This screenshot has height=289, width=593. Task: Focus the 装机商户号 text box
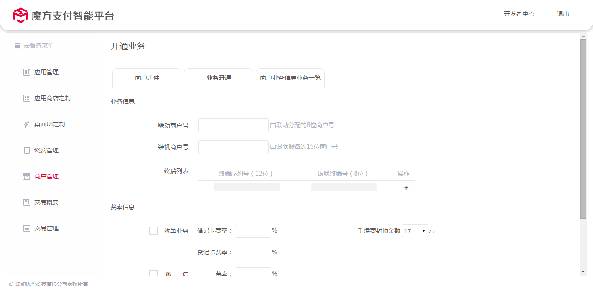point(234,147)
